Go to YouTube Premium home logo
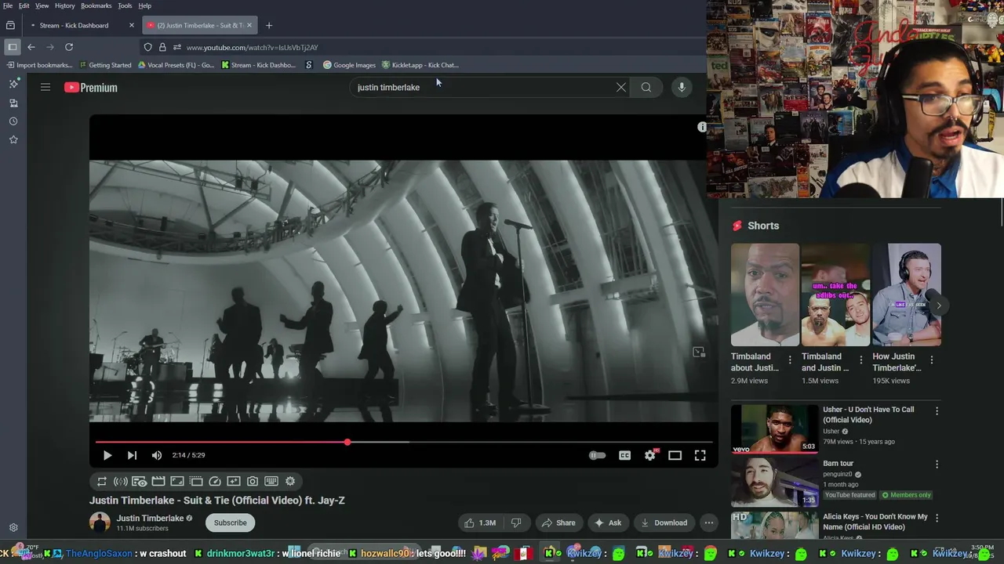1004x564 pixels. click(x=91, y=88)
